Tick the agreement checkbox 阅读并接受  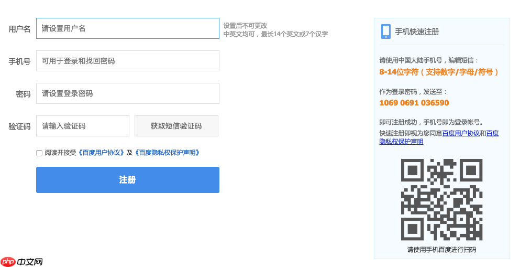39,153
